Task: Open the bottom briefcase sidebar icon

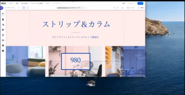Action: (x=3, y=51)
